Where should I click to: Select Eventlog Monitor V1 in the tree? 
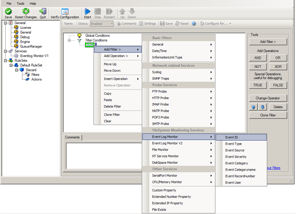tap(34, 56)
